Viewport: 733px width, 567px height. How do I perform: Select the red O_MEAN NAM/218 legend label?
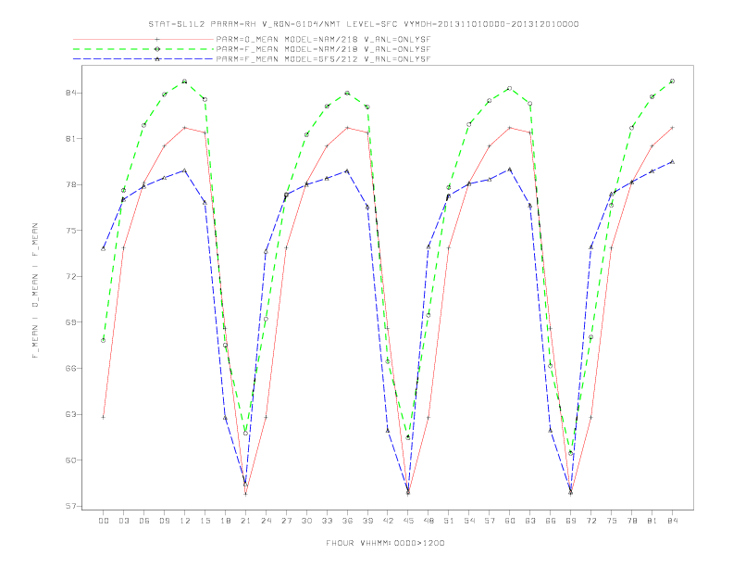coord(323,39)
